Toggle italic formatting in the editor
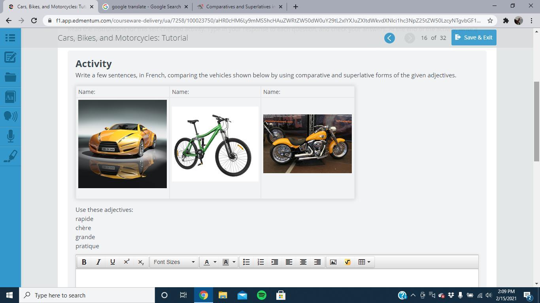540x303 pixels. pos(98,262)
